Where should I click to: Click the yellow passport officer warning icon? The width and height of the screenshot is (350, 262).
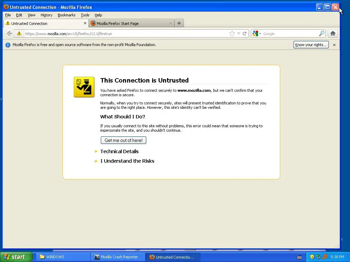tap(84, 87)
